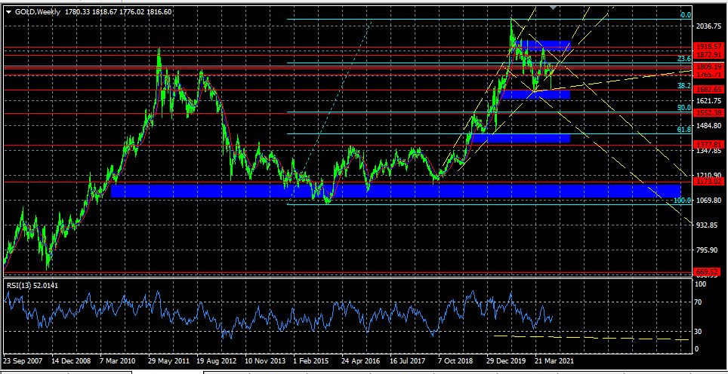This screenshot has height=374, width=728.
Task: Click the 21 Mar 2021 date on time axis
Action: [556, 360]
